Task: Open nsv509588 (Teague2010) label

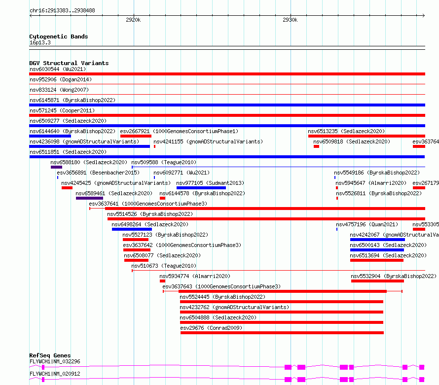Action: 164,162
